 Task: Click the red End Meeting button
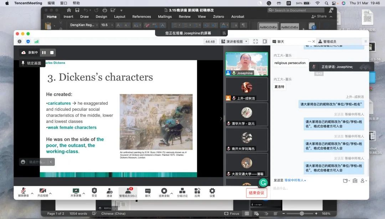pos(256,193)
